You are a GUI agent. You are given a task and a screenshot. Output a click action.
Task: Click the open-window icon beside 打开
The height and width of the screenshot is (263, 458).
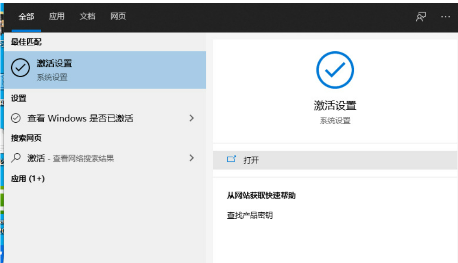(231, 160)
